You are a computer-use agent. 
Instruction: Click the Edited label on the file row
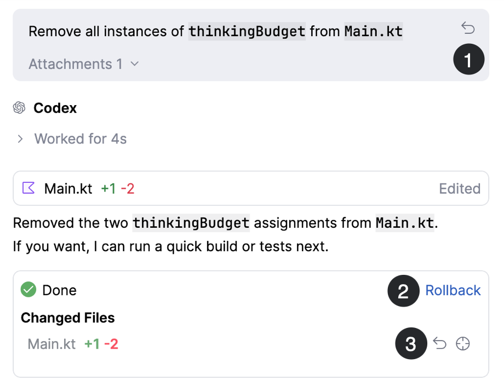(x=459, y=188)
